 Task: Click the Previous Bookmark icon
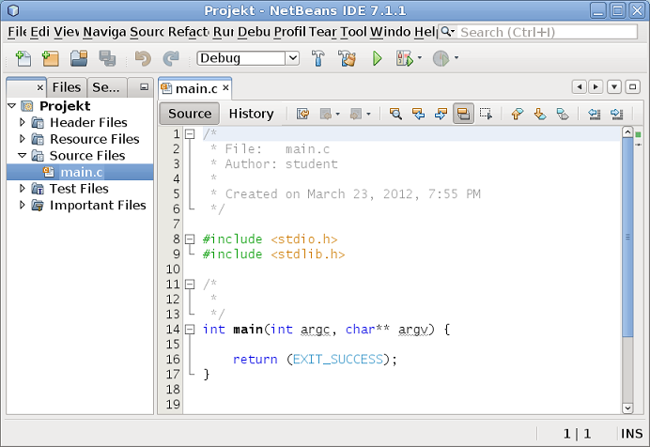point(517,114)
